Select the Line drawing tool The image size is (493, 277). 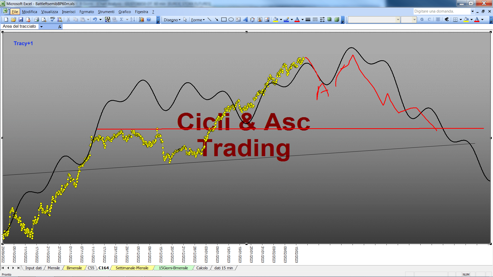pos(210,19)
